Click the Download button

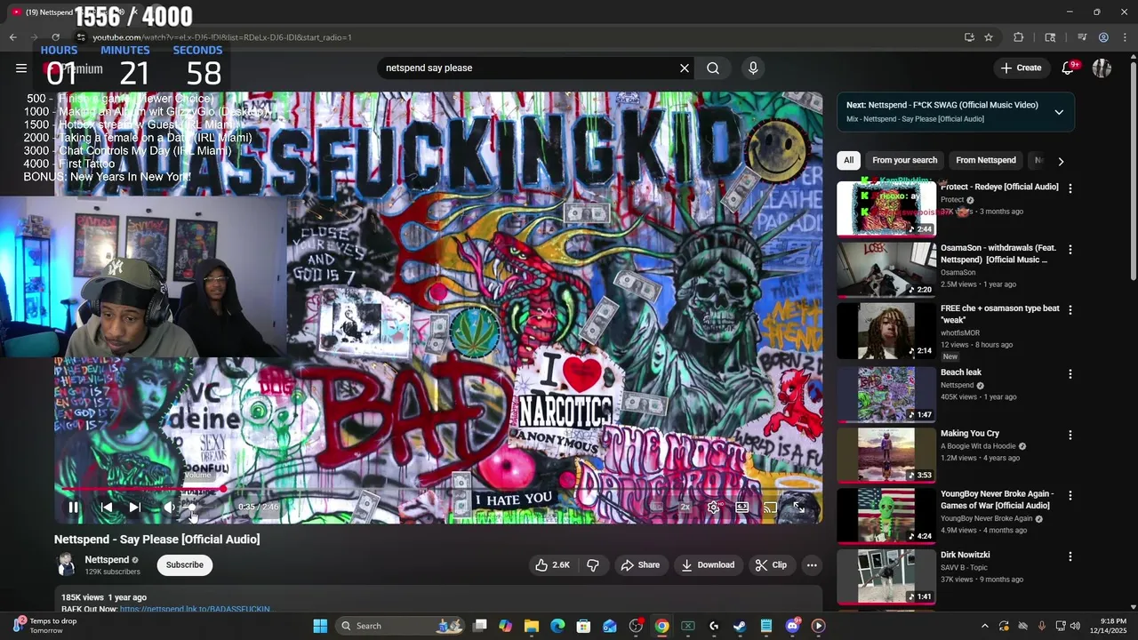click(708, 565)
